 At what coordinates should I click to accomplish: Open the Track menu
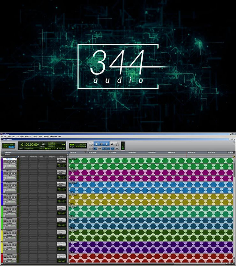(13, 136)
